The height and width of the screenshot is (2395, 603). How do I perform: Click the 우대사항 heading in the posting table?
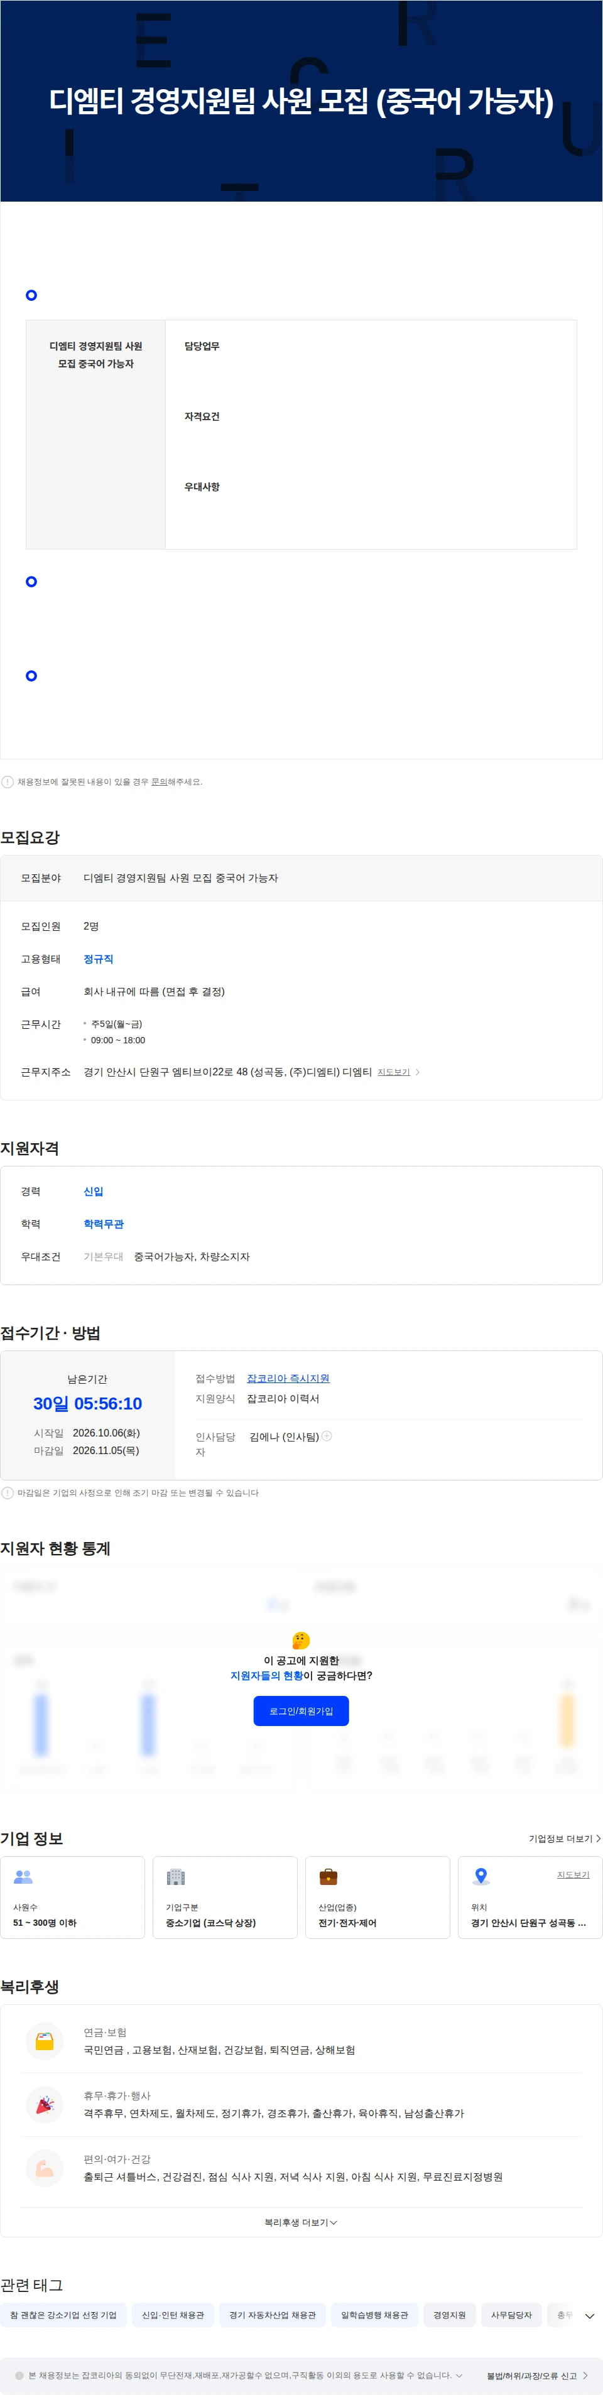click(x=202, y=486)
